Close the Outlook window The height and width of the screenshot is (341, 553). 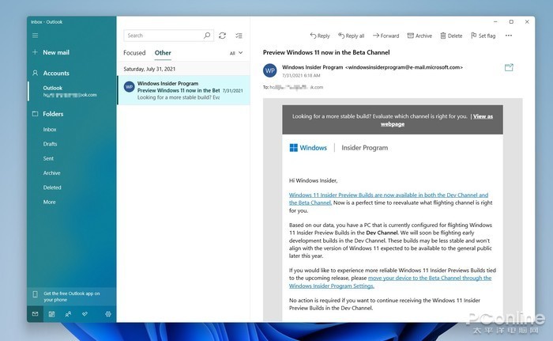point(527,21)
